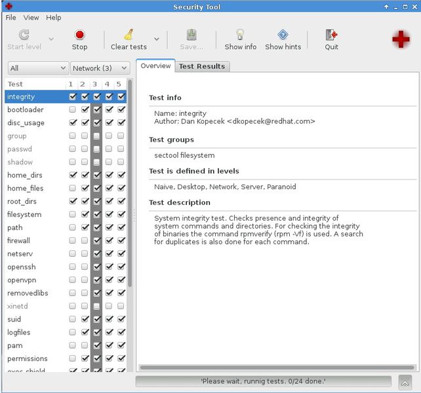
Task: Click the status bar expand arrow icon
Action: (x=405, y=382)
